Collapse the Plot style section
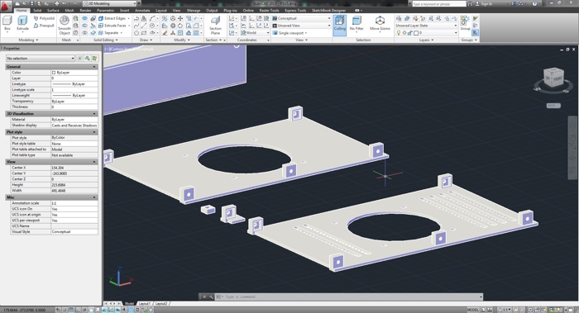 tap(94, 131)
